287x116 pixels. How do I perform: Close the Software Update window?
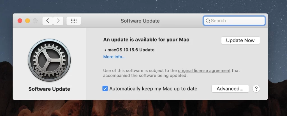pos(20,21)
